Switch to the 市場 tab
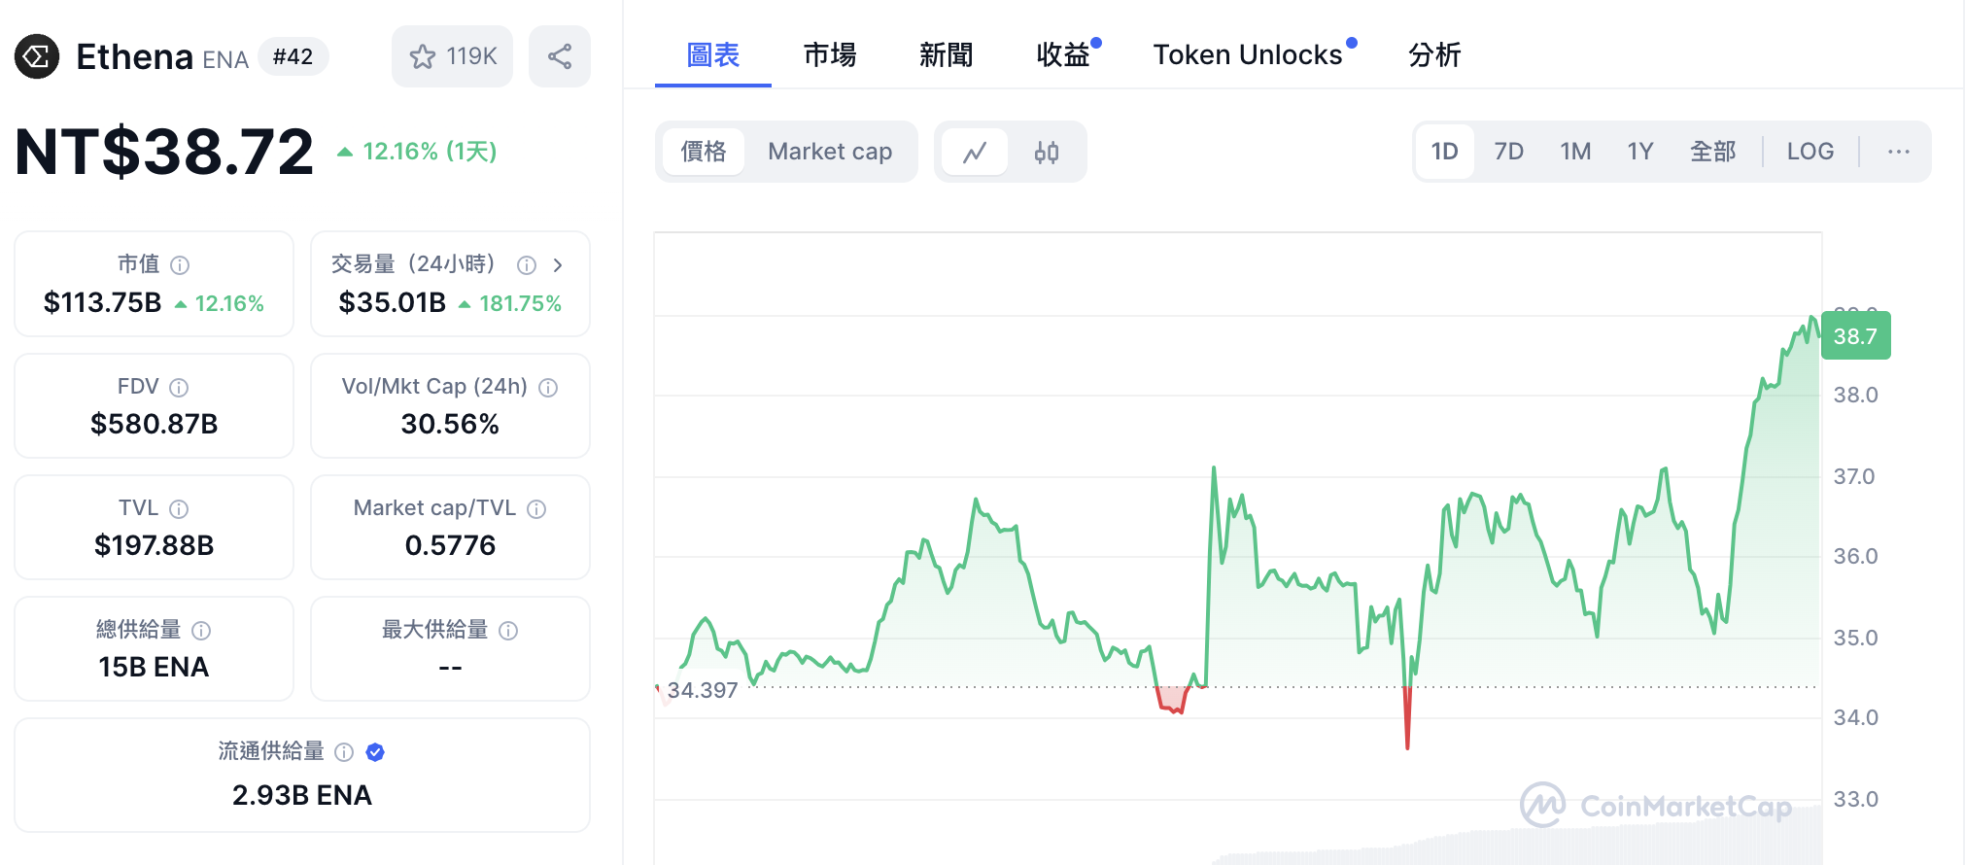1965x865 pixels. 829,55
